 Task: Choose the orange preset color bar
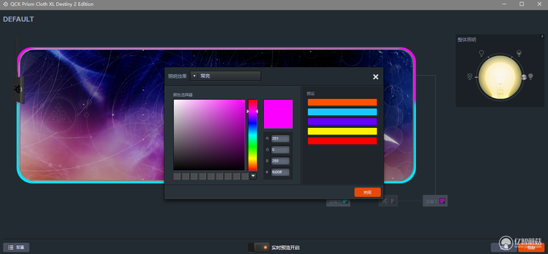[342, 103]
